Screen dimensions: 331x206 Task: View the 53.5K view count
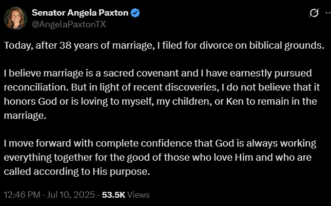pos(114,195)
